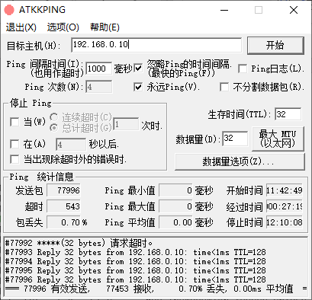Click the red ATKKPING app icon
Screen dimensions: 312x300
(9, 10)
